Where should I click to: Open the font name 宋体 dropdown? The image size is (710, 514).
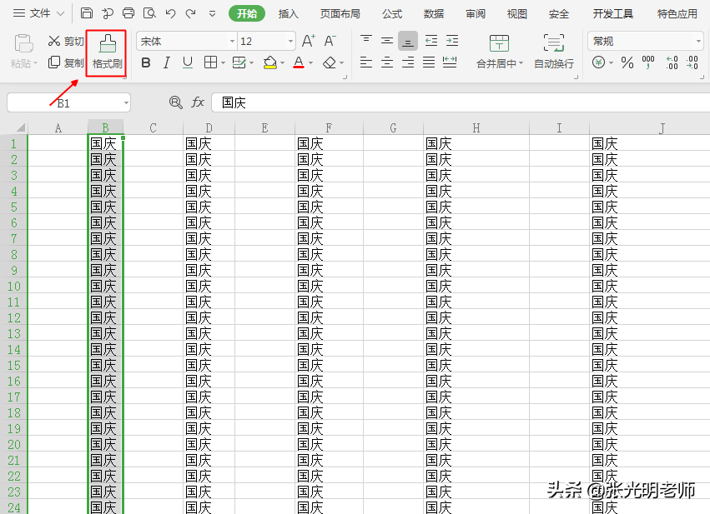coord(232,41)
